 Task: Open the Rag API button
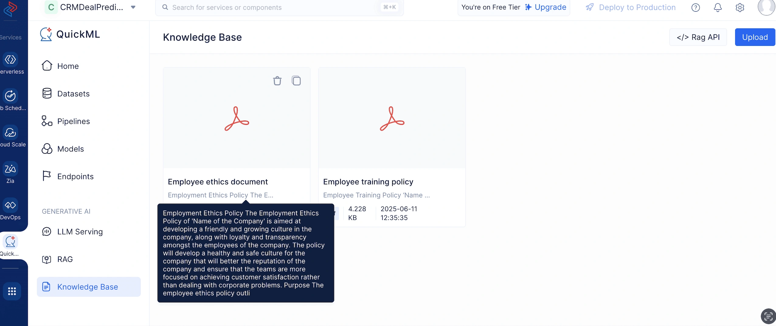coord(698,37)
